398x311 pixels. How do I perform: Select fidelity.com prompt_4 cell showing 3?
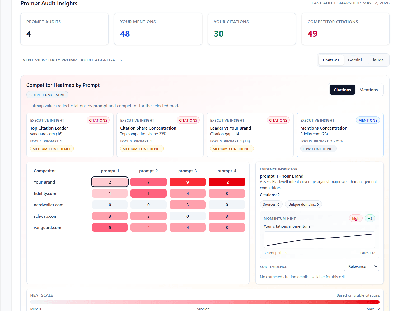pos(227,193)
